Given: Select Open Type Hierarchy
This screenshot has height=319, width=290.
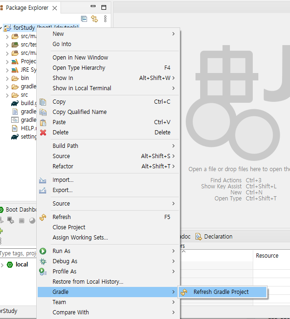Looking at the screenshot, I should pyautogui.click(x=108, y=68).
